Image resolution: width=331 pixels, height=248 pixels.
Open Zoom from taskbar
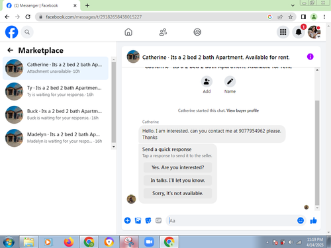coord(149,242)
